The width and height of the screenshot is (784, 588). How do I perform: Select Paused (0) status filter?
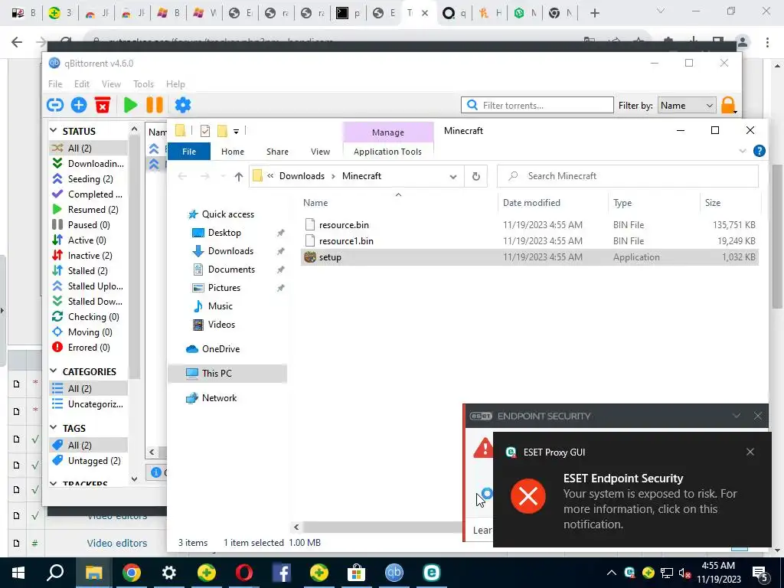click(x=81, y=225)
